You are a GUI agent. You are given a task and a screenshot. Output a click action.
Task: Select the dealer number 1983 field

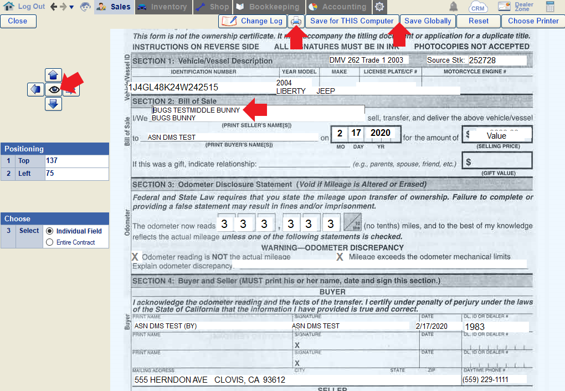[496, 327]
